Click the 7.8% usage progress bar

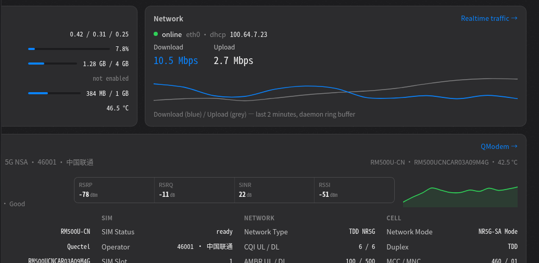[69, 49]
